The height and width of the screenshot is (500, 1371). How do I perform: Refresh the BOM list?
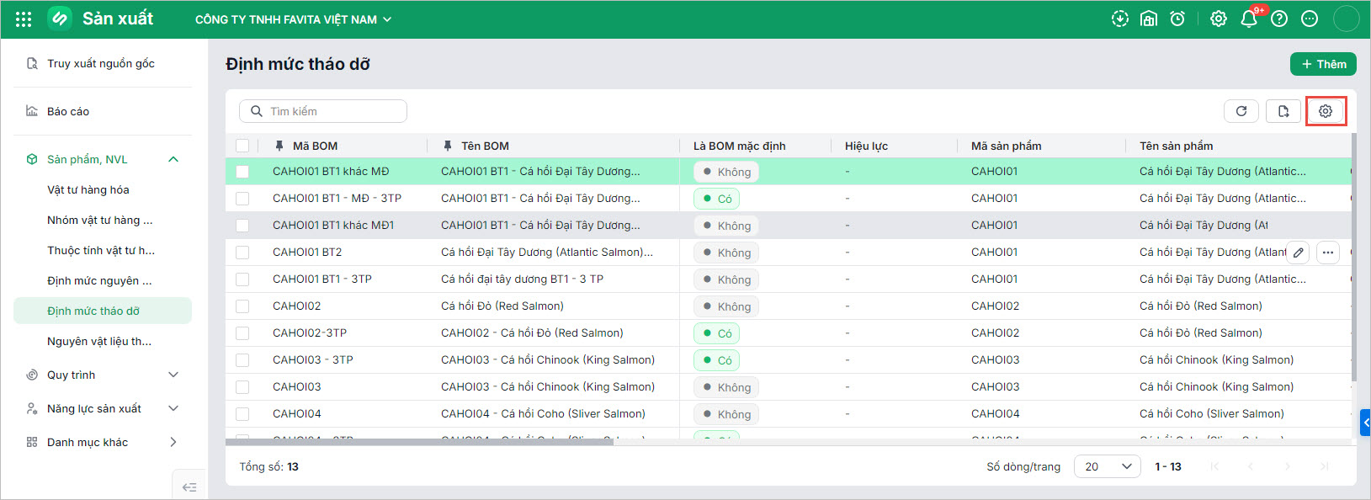(x=1241, y=111)
